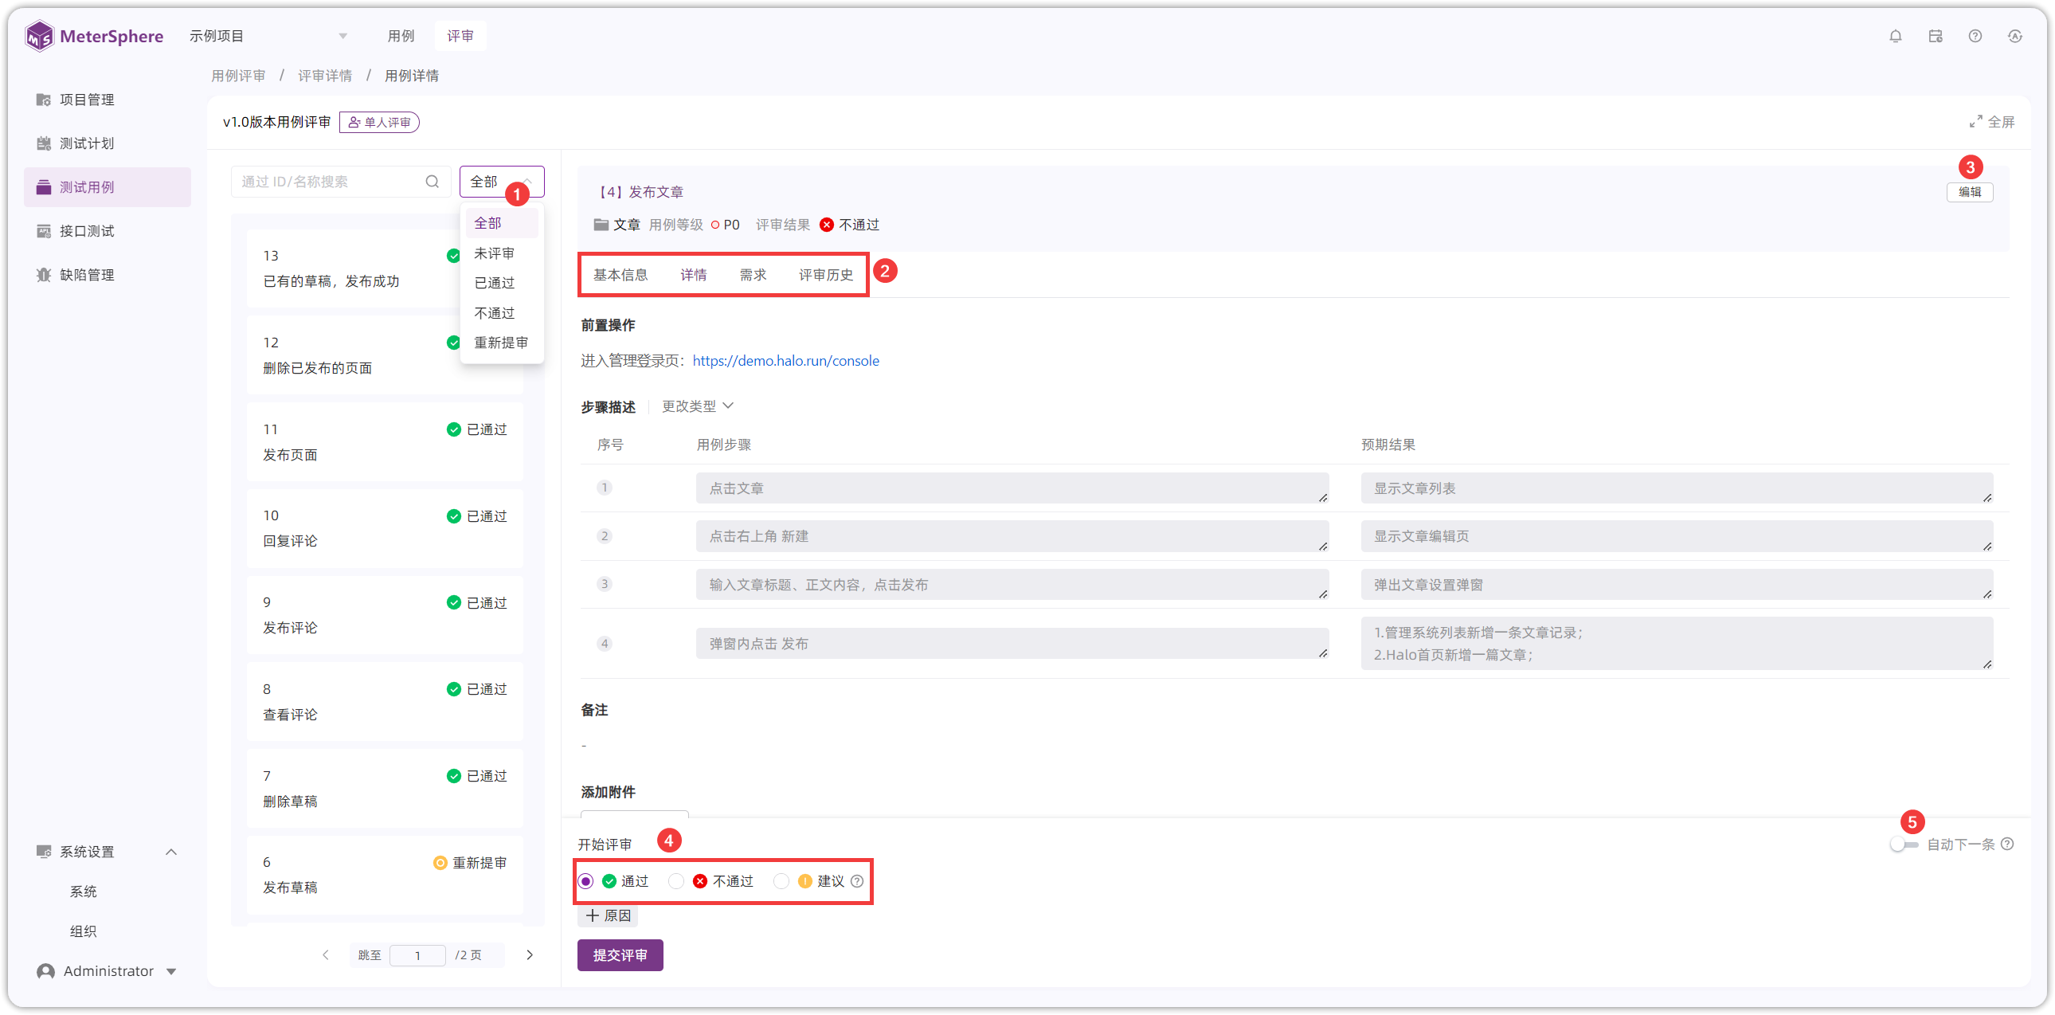Go to the next page arrow in pagination
This screenshot has height=1015, width=2055.
click(x=530, y=954)
